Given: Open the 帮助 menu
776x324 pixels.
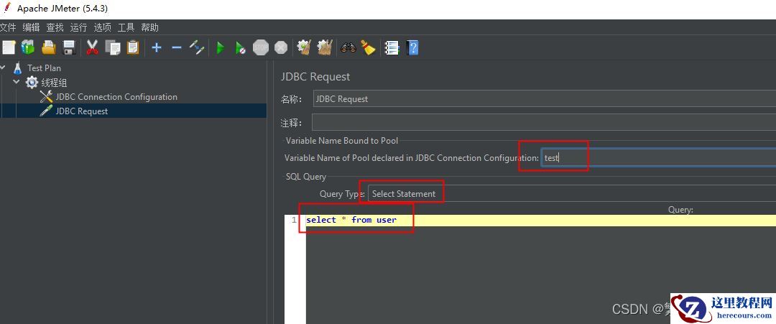Looking at the screenshot, I should 149,27.
